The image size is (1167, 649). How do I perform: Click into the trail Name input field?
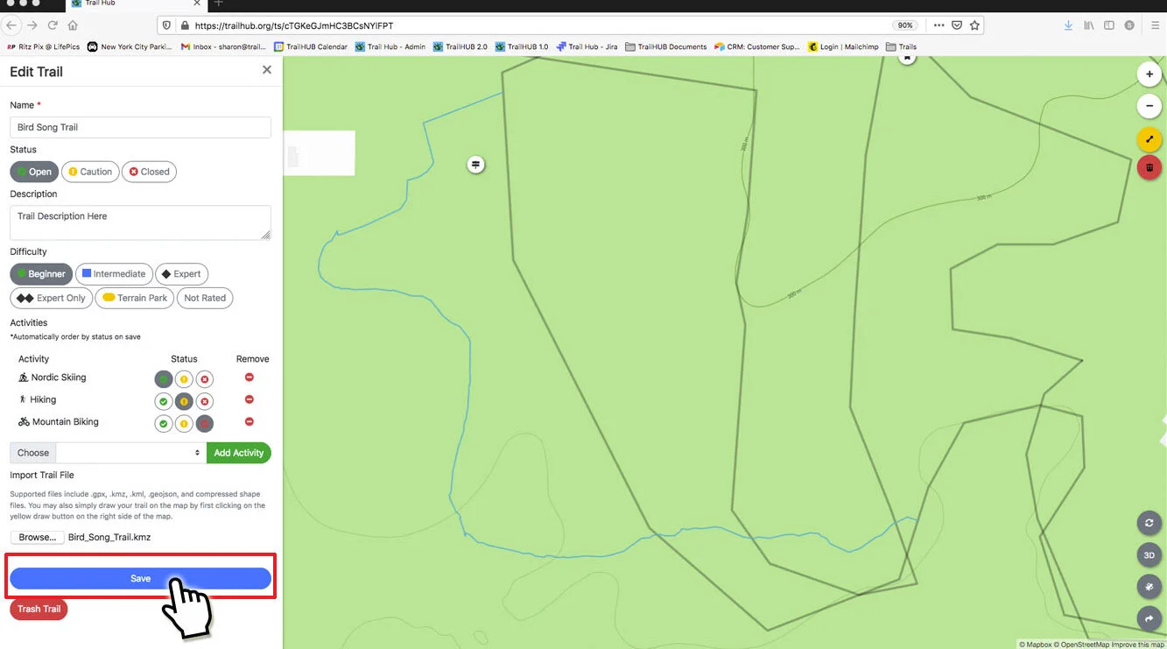coord(140,127)
